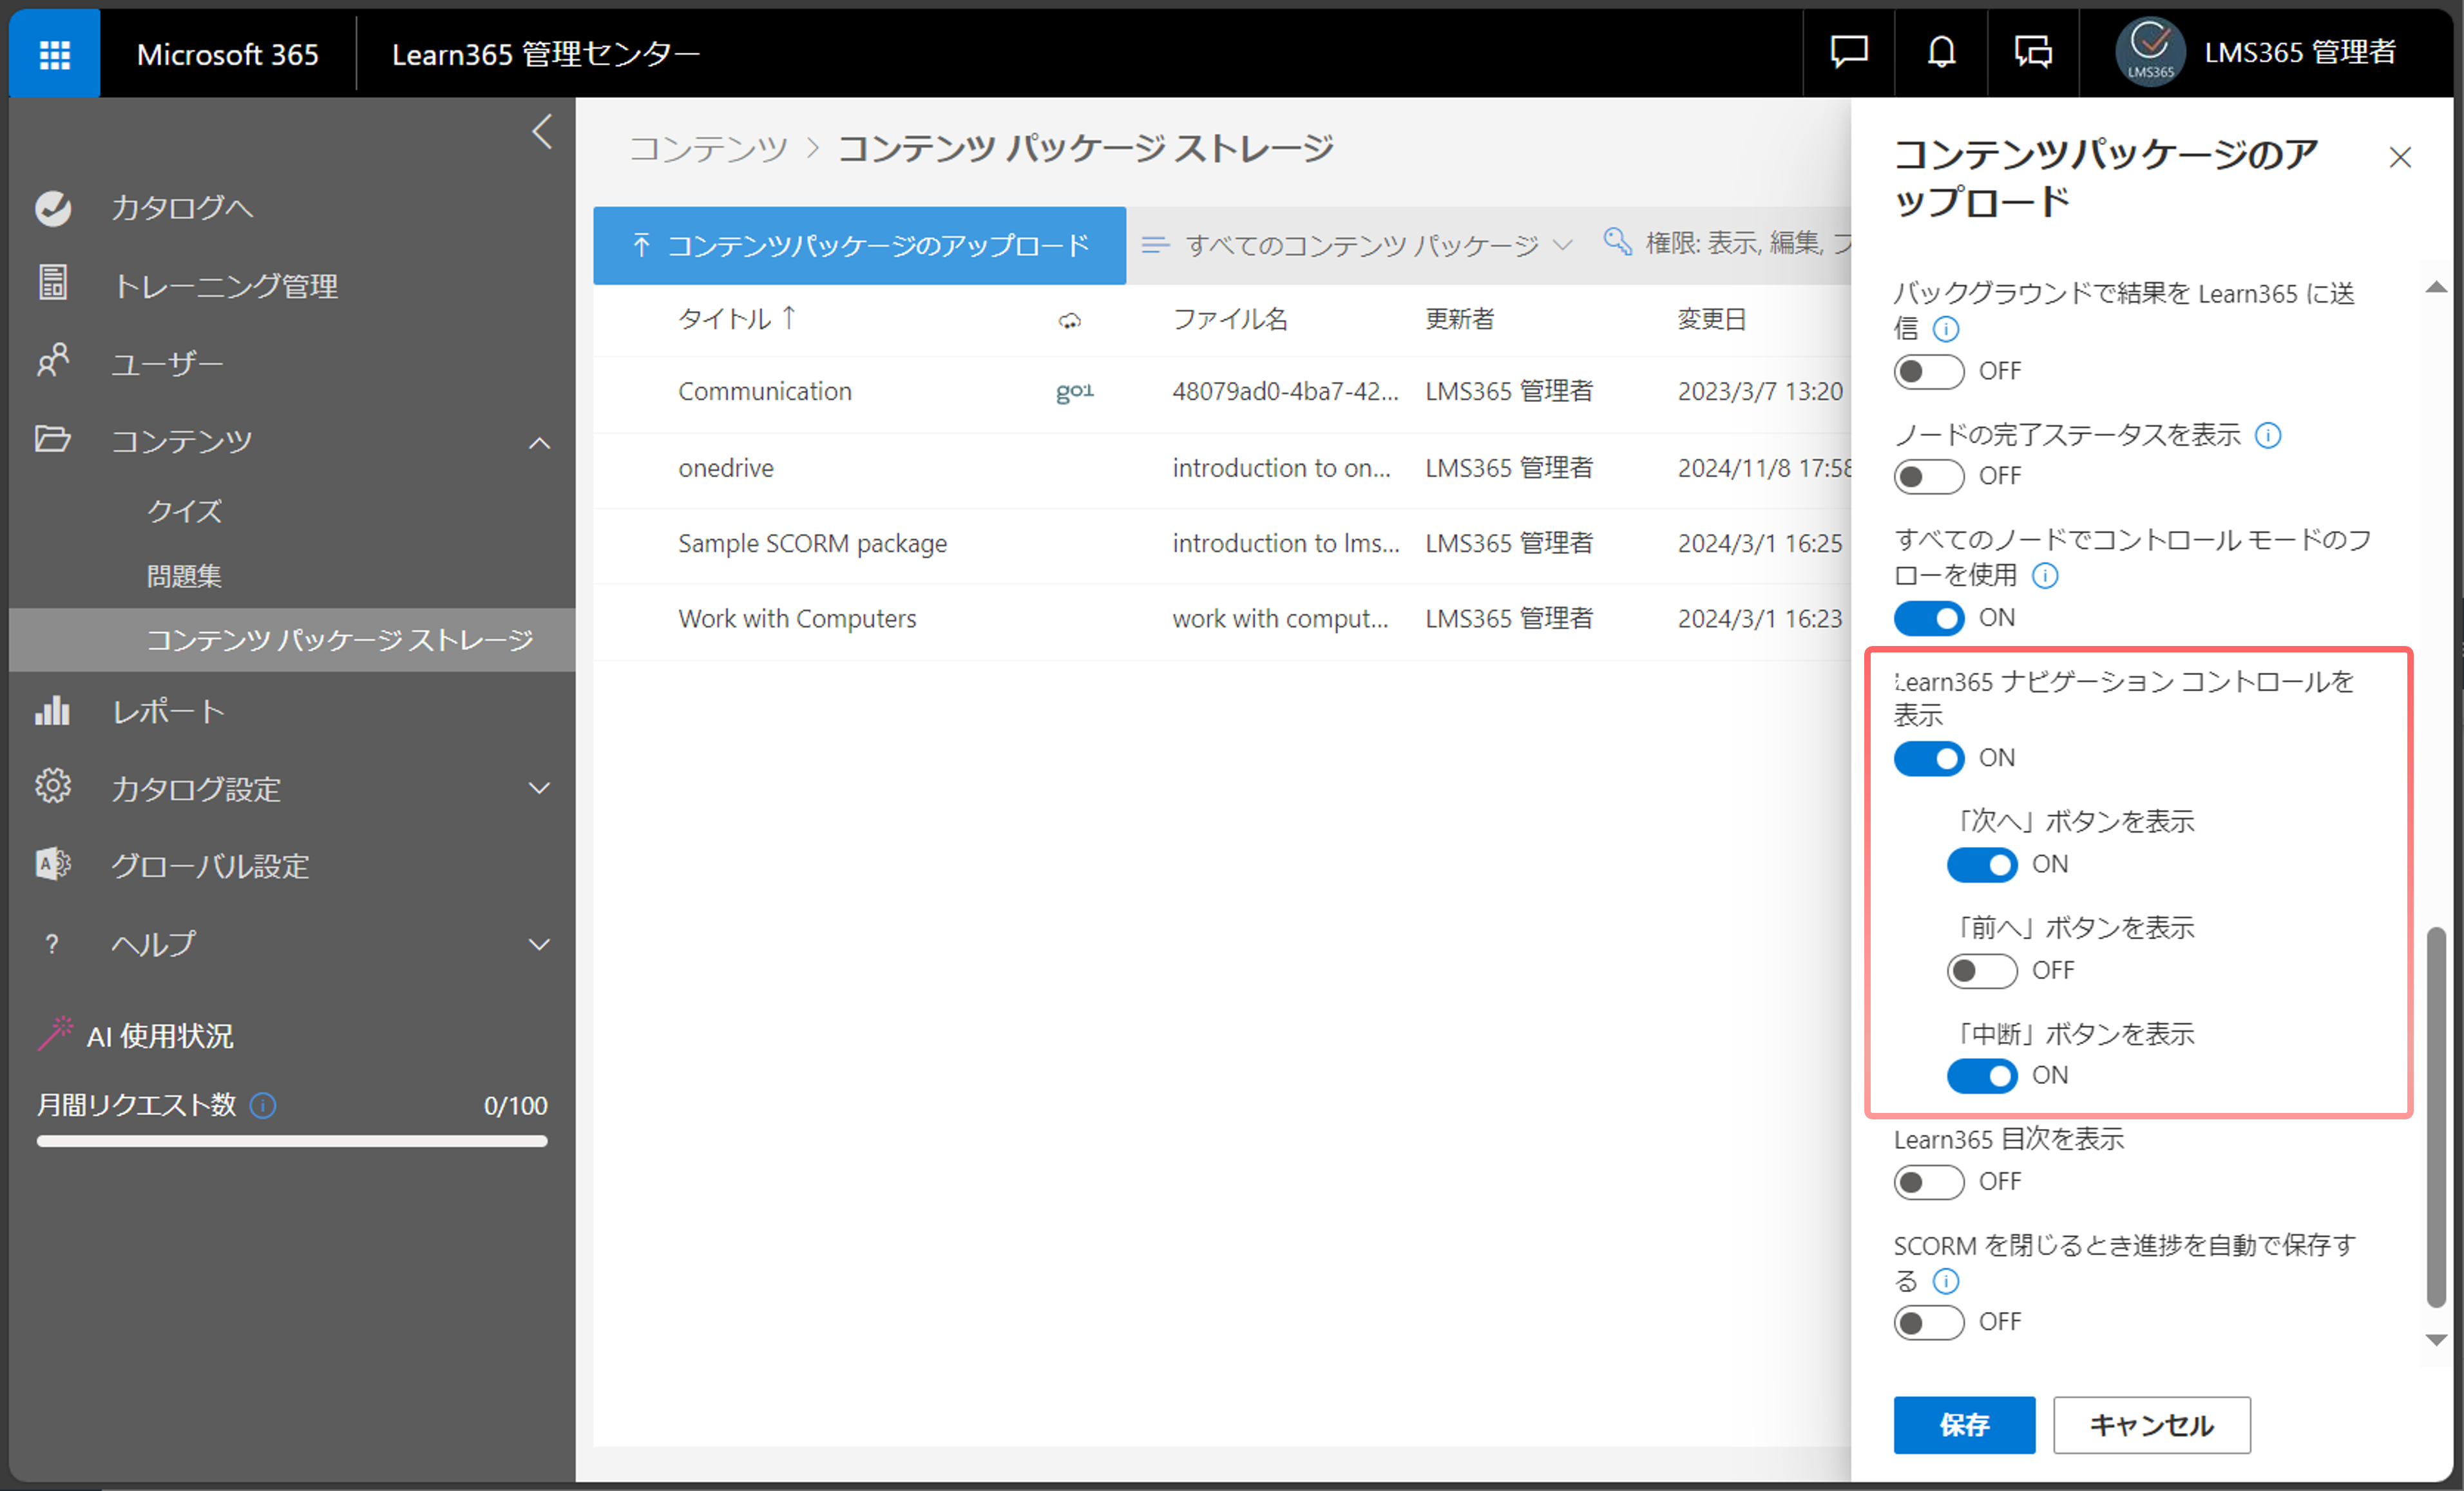The width and height of the screenshot is (2464, 1491).
Task: Click the search key icon before 権限
Action: pos(1617,242)
